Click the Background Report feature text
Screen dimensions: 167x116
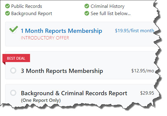pos(32,14)
